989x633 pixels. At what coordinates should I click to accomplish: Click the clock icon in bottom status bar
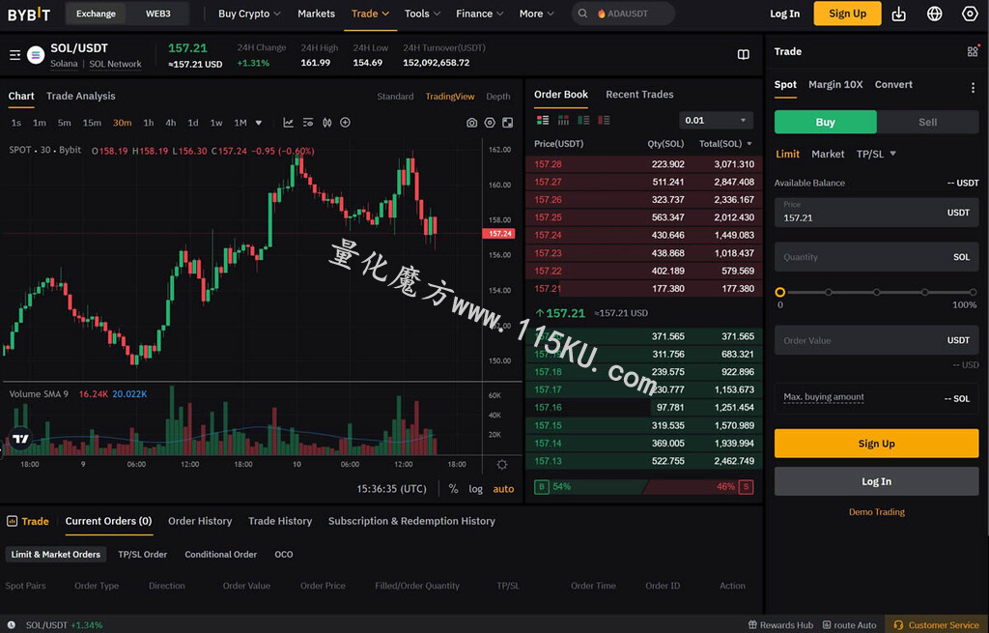12,625
